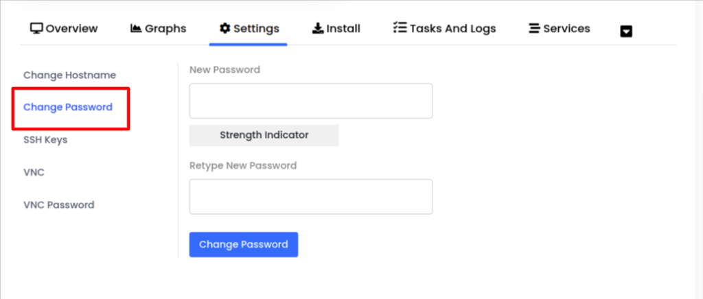703x299 pixels.
Task: Click the download icon beside Install
Action: [318, 29]
